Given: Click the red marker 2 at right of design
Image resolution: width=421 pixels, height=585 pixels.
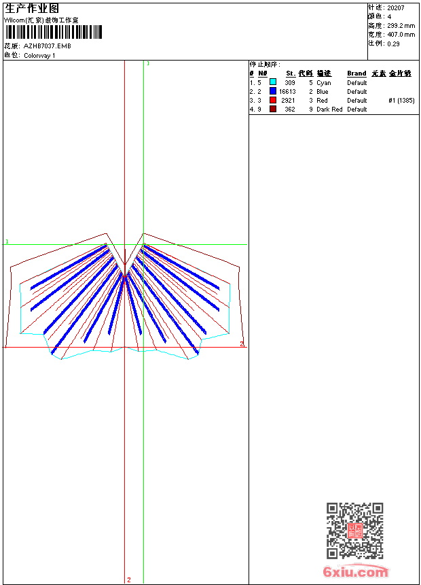Looking at the screenshot, I should click(x=242, y=344).
